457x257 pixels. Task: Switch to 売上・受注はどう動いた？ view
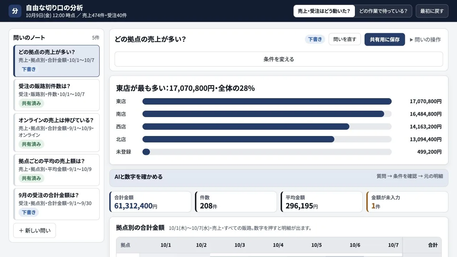(x=324, y=11)
